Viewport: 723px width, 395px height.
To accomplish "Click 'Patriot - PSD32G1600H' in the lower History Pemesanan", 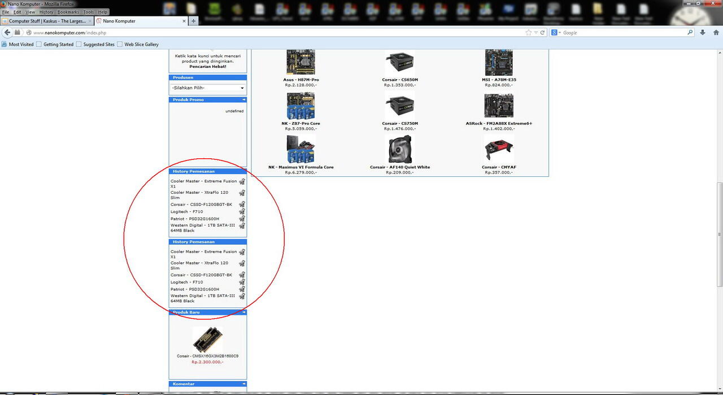I will tap(195, 289).
